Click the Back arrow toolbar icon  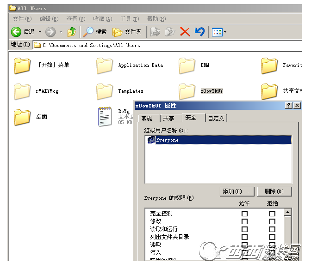click(17, 32)
